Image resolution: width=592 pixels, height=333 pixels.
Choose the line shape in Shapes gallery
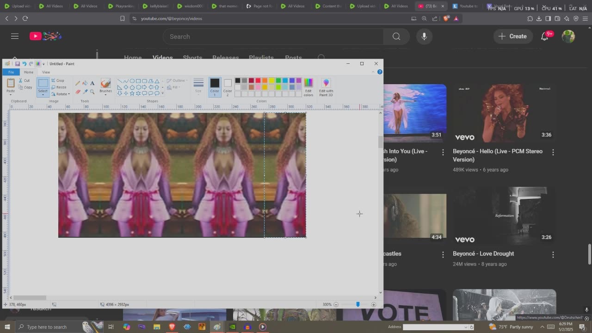pyautogui.click(x=120, y=81)
